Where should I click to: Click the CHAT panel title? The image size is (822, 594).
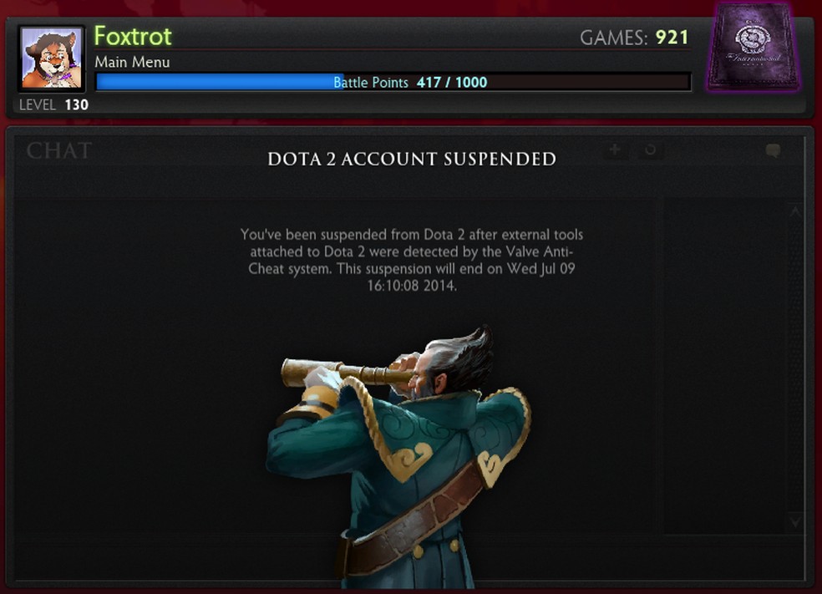59,151
